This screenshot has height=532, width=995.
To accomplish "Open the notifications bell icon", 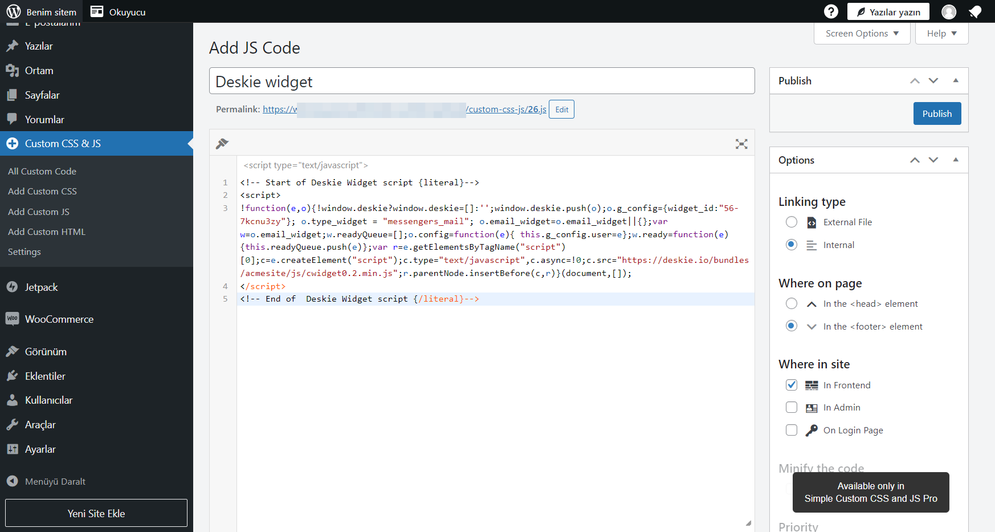I will [x=975, y=11].
